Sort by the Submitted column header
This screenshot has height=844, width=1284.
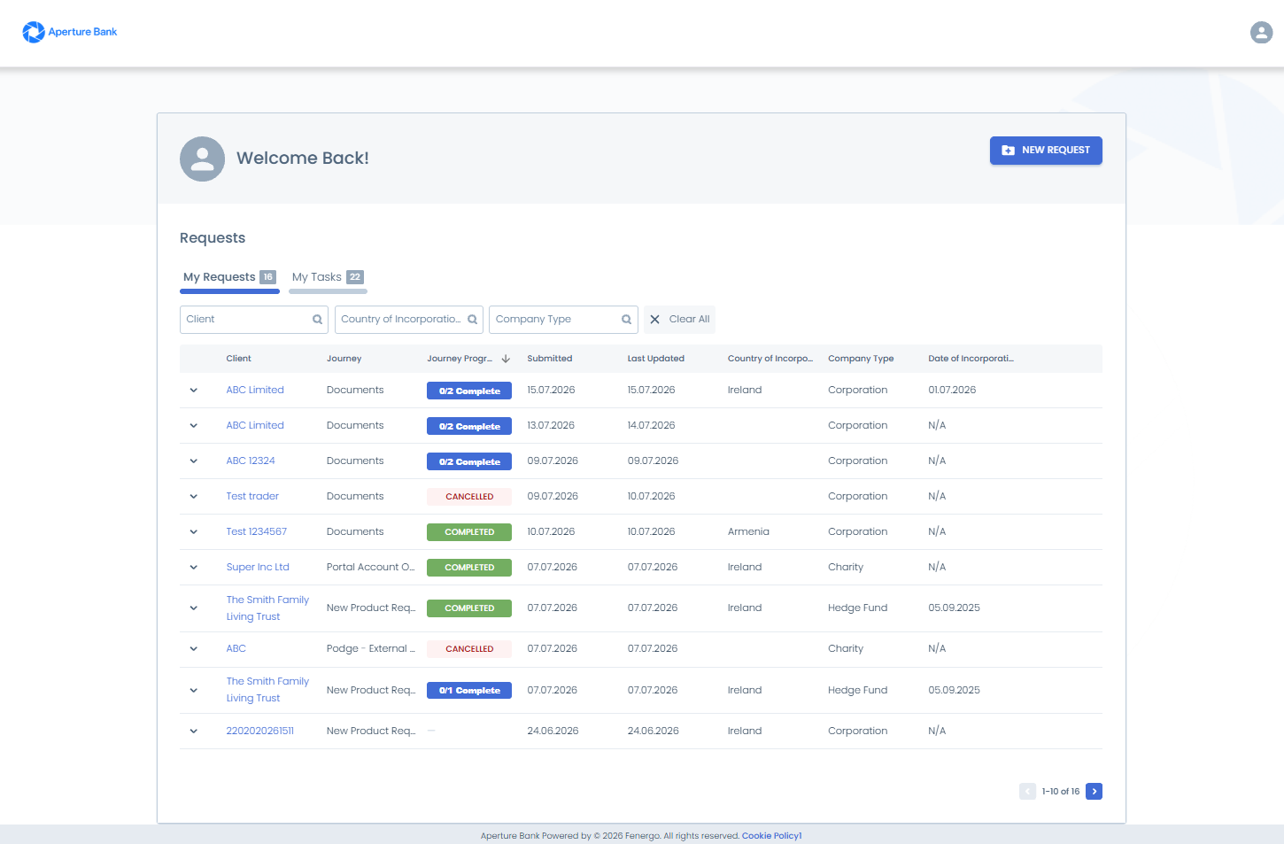pyautogui.click(x=550, y=359)
